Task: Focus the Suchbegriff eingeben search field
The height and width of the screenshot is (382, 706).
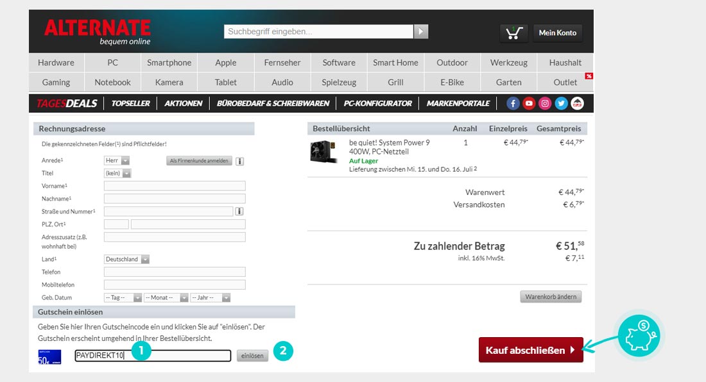Action: pos(319,31)
